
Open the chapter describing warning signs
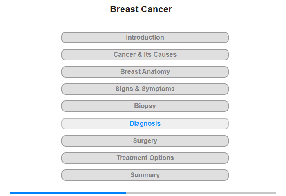click(x=145, y=89)
